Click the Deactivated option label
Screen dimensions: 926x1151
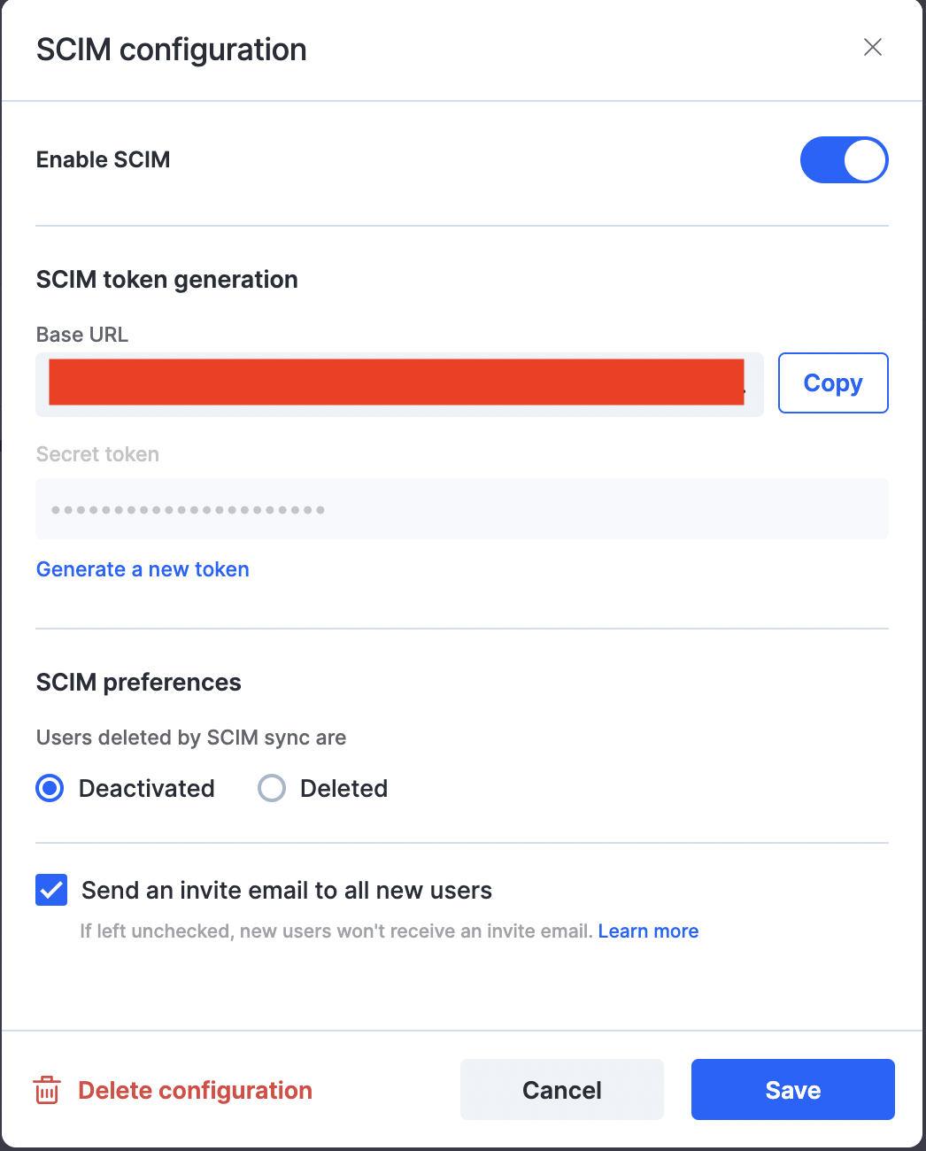[x=147, y=788]
